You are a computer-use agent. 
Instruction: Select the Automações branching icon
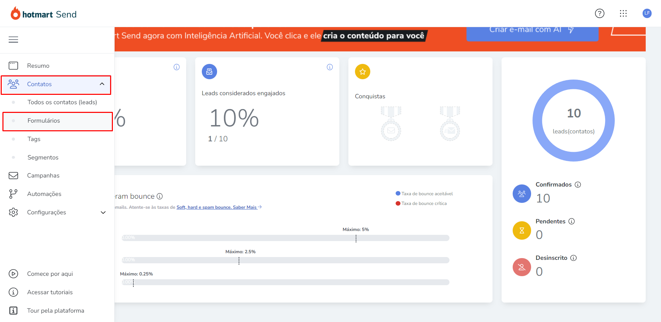[x=13, y=193]
